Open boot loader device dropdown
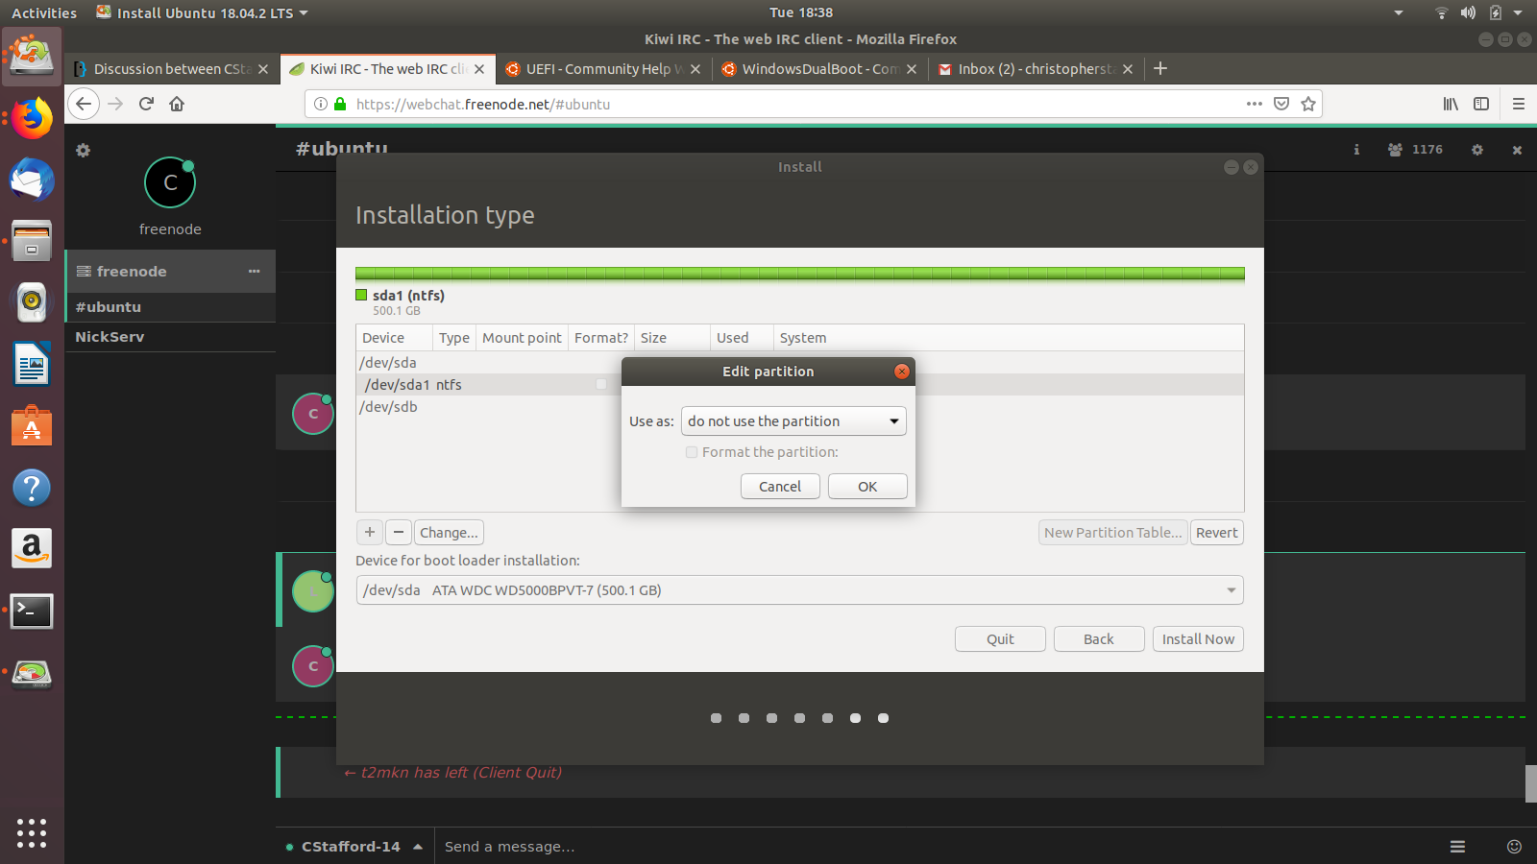Viewport: 1537px width, 864px height. (x=799, y=590)
